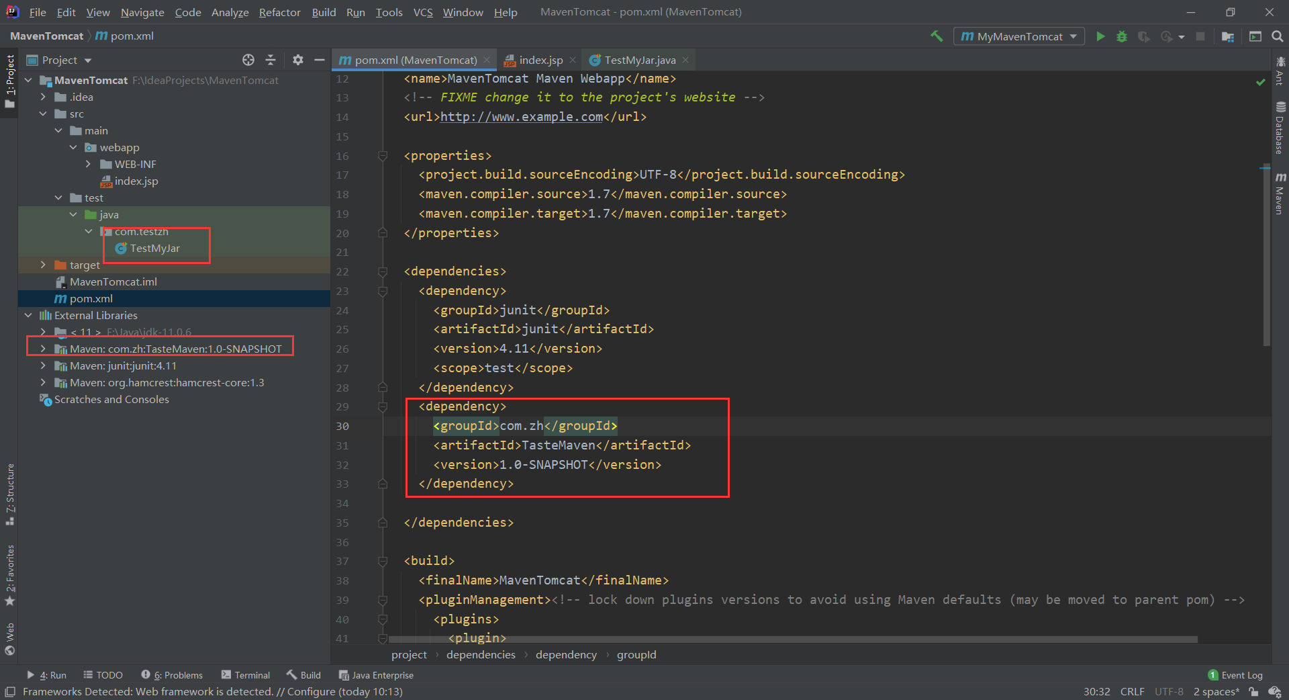The width and height of the screenshot is (1289, 700).
Task: Open the Java Enterprise tool window
Action: coord(376,675)
